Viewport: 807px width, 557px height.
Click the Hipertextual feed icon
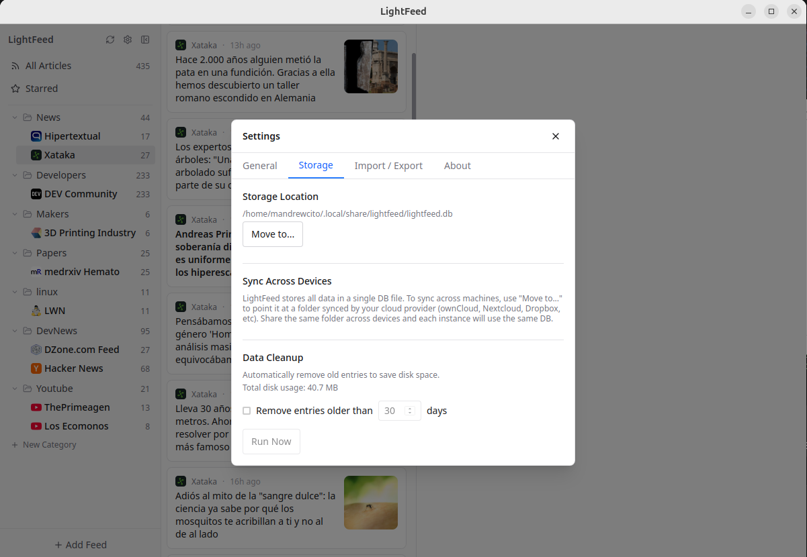[x=36, y=136]
